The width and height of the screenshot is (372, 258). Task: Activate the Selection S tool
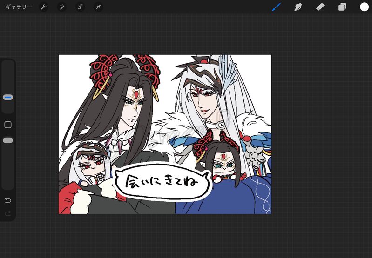click(80, 7)
